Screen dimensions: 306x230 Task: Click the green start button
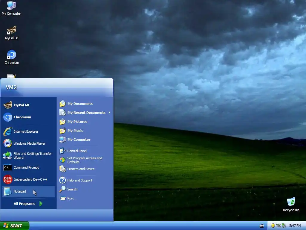pyautogui.click(x=14, y=226)
